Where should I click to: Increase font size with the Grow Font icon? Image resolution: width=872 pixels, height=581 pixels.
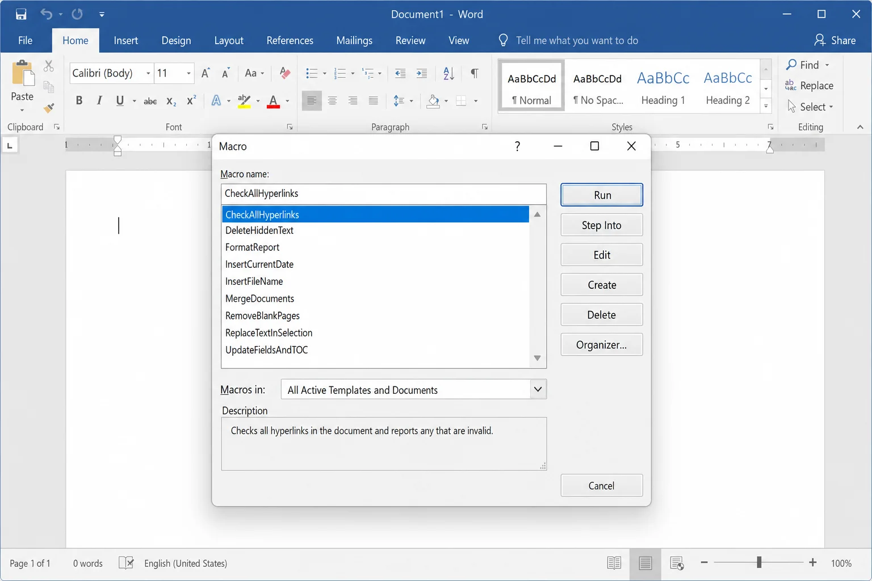pos(206,73)
